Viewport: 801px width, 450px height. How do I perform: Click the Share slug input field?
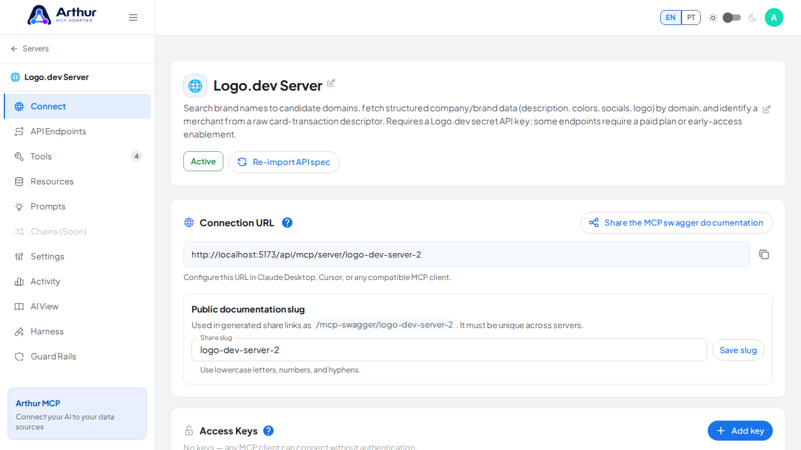pos(449,350)
